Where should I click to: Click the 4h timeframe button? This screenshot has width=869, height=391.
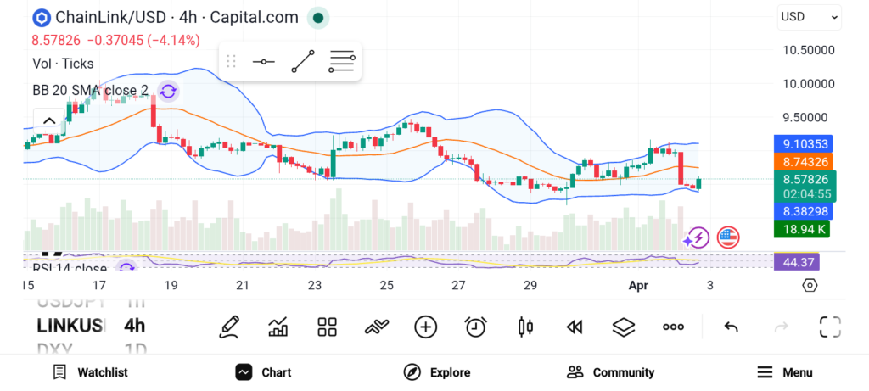pos(134,326)
